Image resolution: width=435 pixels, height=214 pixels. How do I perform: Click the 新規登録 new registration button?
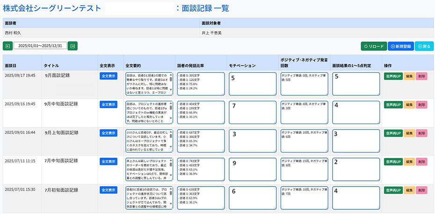pos(400,46)
